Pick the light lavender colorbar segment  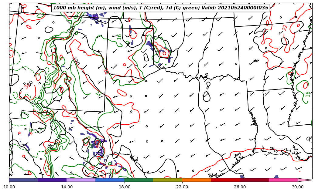click(81, 180)
